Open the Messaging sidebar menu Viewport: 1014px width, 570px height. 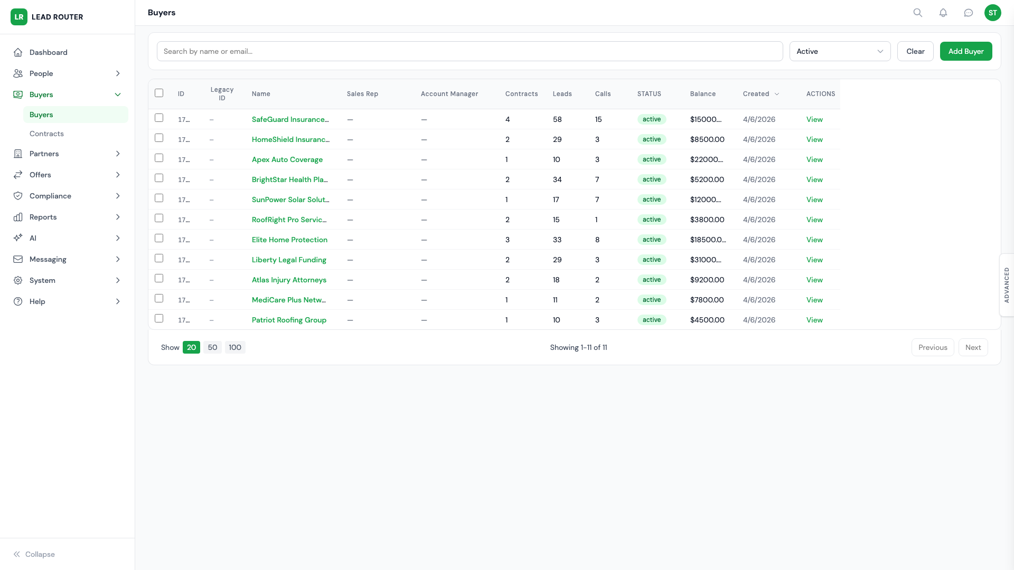[x=48, y=259]
